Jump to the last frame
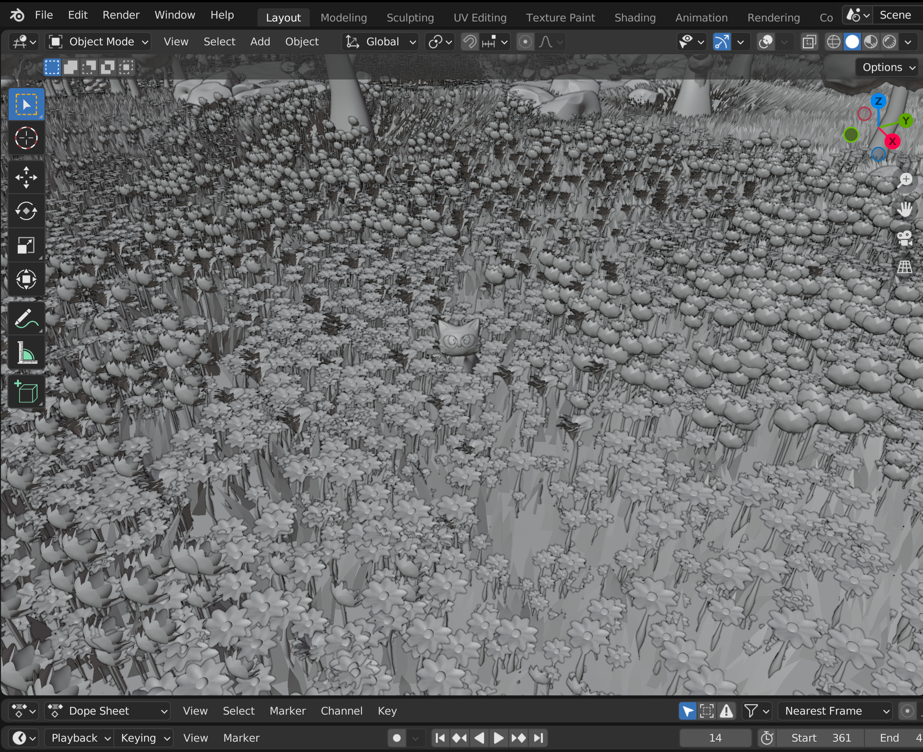Viewport: 923px width, 752px height. (x=539, y=738)
